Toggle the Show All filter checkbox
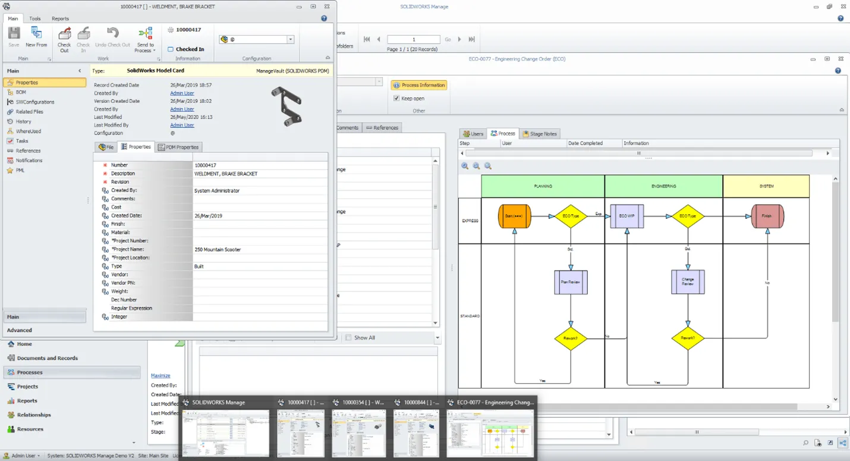Viewport: 850px width, 461px height. pyautogui.click(x=348, y=338)
